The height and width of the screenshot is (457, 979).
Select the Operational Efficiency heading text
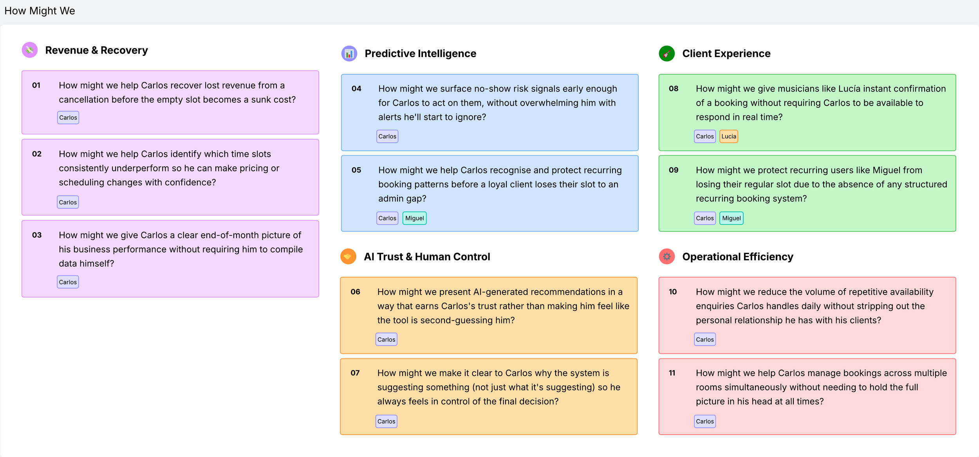pos(738,257)
